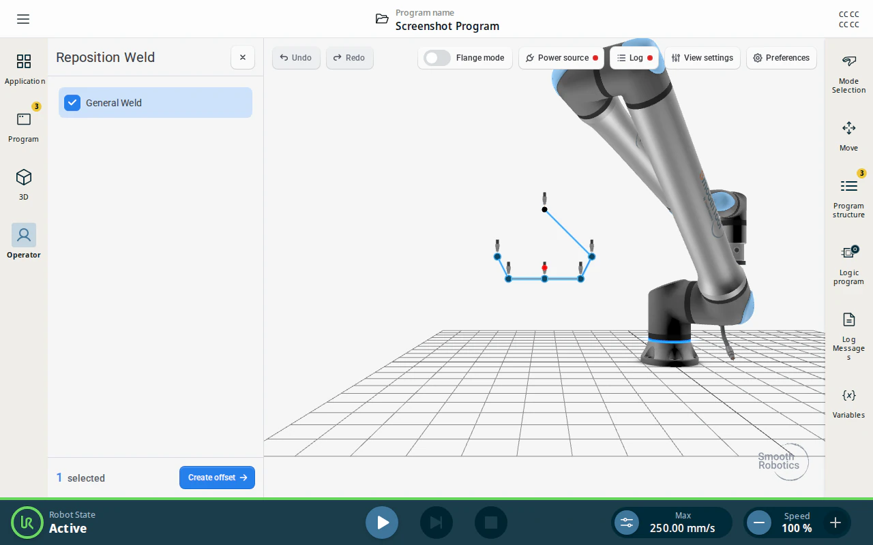Screen dimensions: 873x545
Task: Open the Log toolbar button
Action: click(x=634, y=58)
